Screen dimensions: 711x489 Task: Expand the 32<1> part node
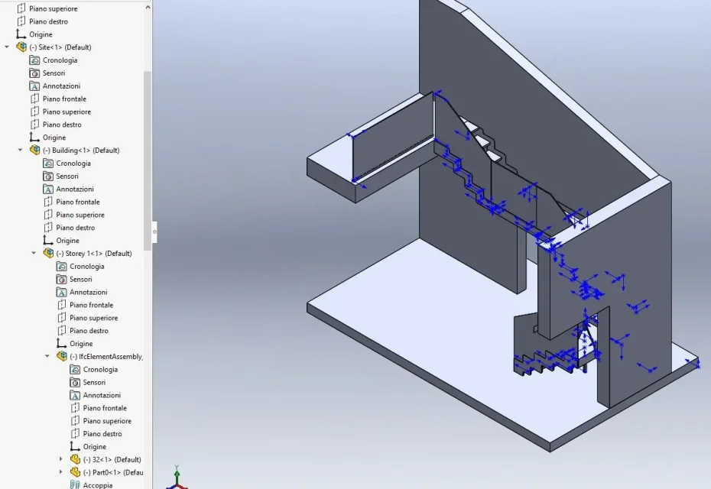pyautogui.click(x=61, y=459)
